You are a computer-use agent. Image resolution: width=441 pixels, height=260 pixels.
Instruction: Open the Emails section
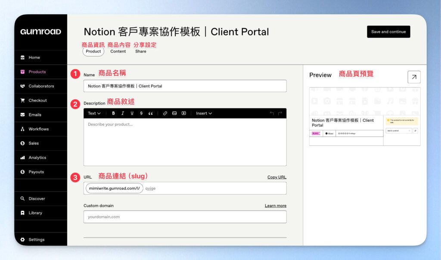pos(41,115)
